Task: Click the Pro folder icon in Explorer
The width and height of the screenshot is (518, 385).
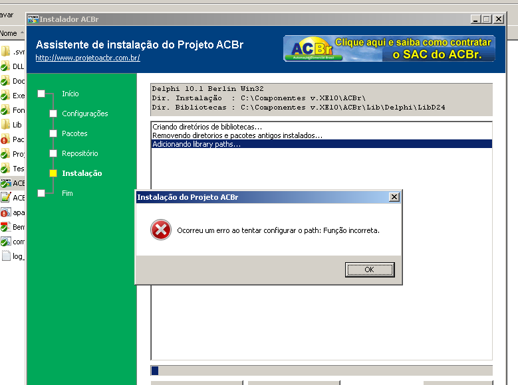Action: click(5, 154)
